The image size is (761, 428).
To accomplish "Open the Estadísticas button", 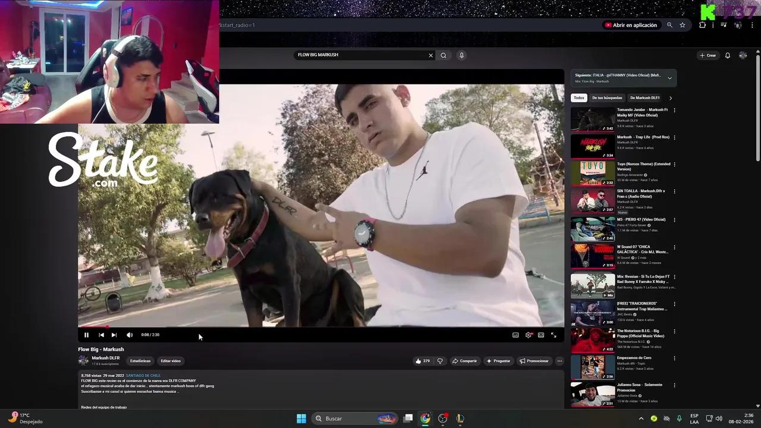I will [140, 361].
